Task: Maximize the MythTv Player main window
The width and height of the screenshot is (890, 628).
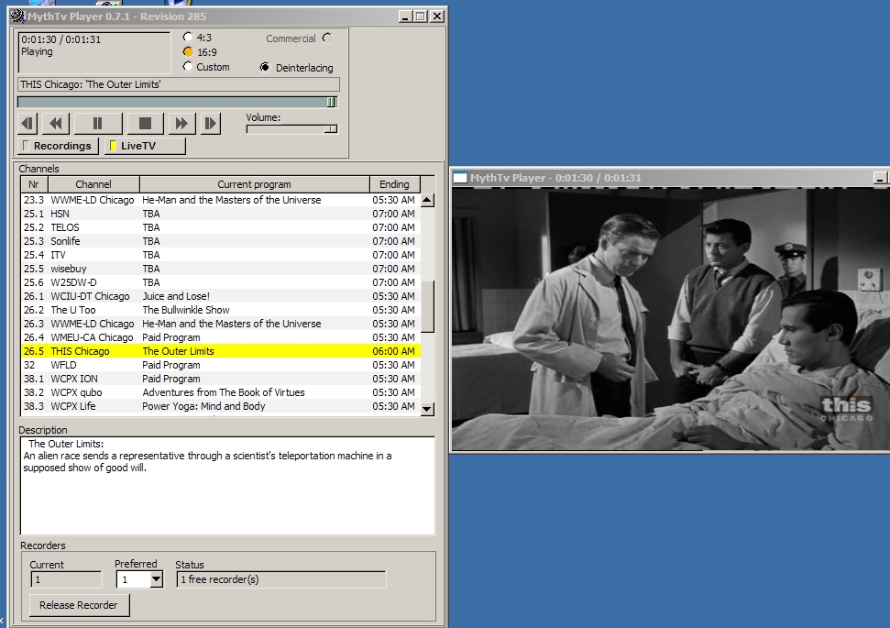Action: click(421, 17)
